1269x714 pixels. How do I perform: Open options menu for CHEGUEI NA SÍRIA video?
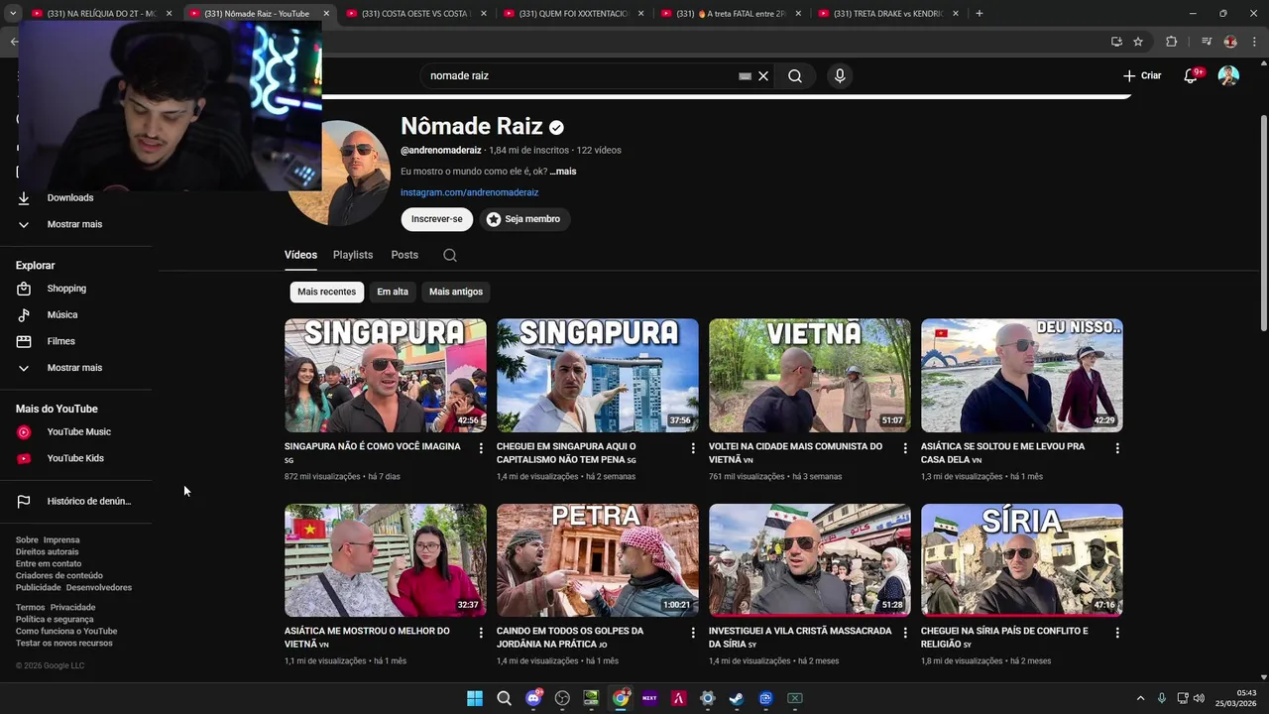point(1117,633)
